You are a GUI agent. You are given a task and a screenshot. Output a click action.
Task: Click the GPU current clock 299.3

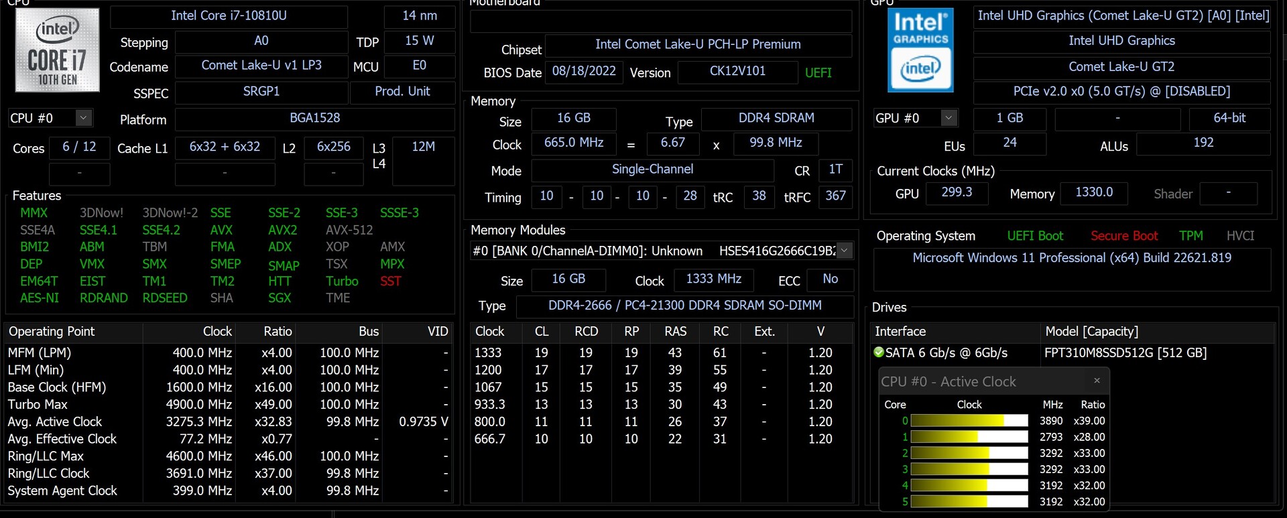click(957, 193)
